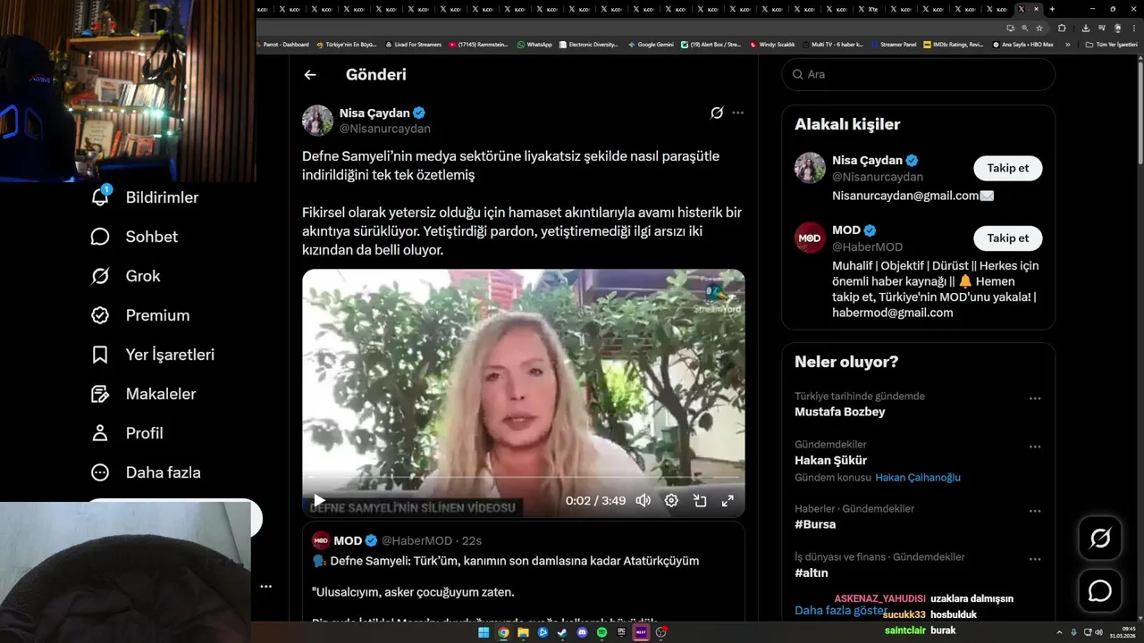This screenshot has width=1144, height=643.
Task: Open Chrome in taskbar
Action: [503, 632]
